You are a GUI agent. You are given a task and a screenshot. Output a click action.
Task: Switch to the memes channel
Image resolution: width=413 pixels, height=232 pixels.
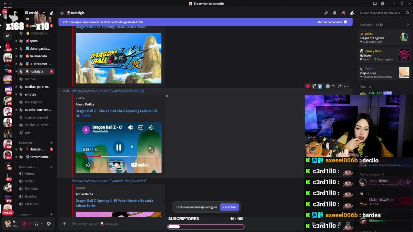coord(35,79)
